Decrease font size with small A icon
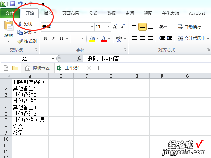Image resolution: width=211 pixels, height=158 pixels. tap(123, 27)
